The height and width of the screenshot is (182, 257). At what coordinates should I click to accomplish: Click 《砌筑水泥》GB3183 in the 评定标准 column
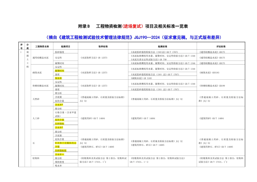pyautogui.click(x=209, y=73)
